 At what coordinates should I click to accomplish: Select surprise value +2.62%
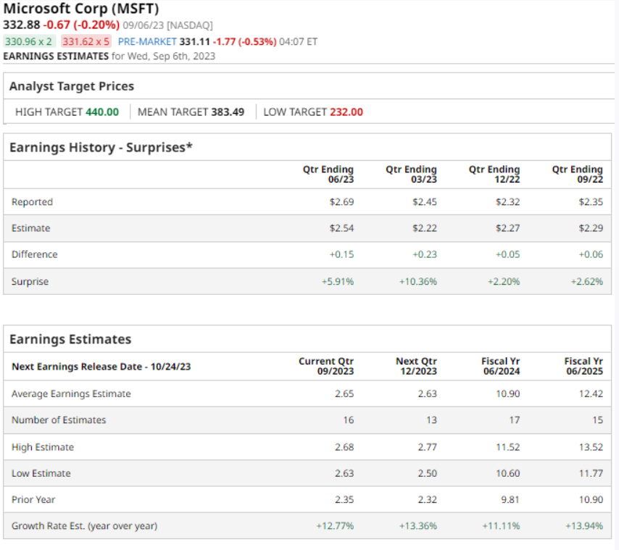(x=587, y=282)
